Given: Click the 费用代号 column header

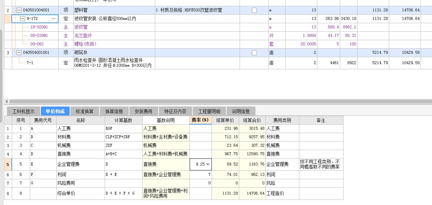Looking at the screenshot, I should 43,120.
